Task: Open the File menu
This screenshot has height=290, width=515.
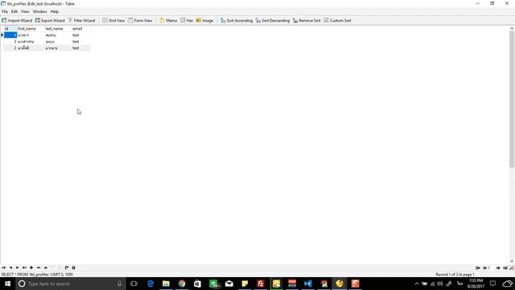Action: coord(5,11)
